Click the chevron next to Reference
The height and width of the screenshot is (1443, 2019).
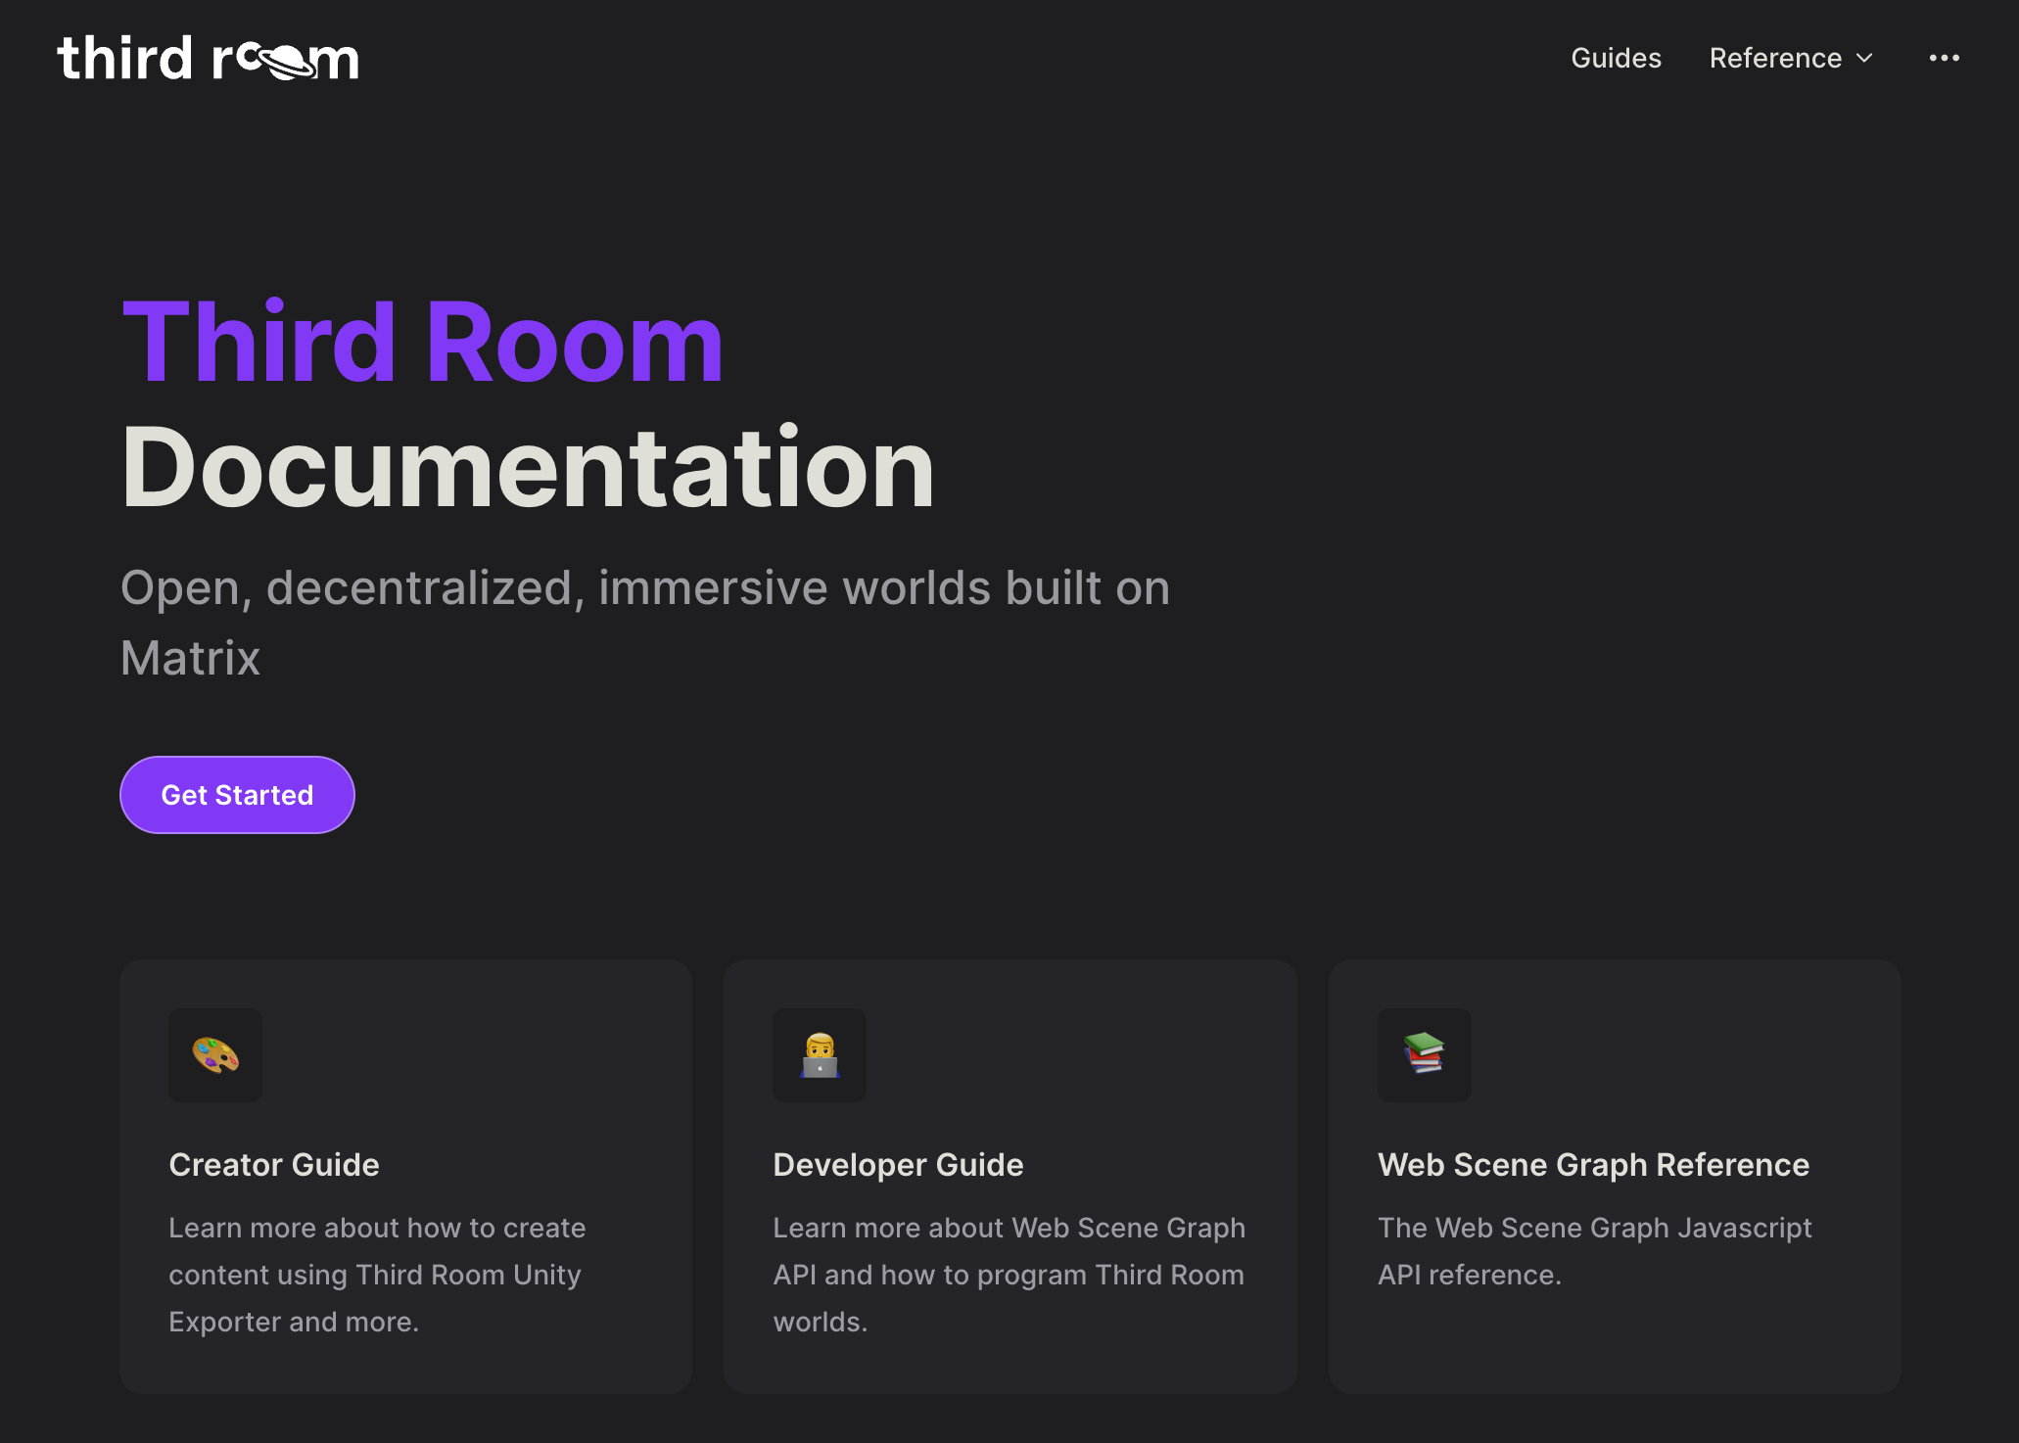(x=1865, y=58)
